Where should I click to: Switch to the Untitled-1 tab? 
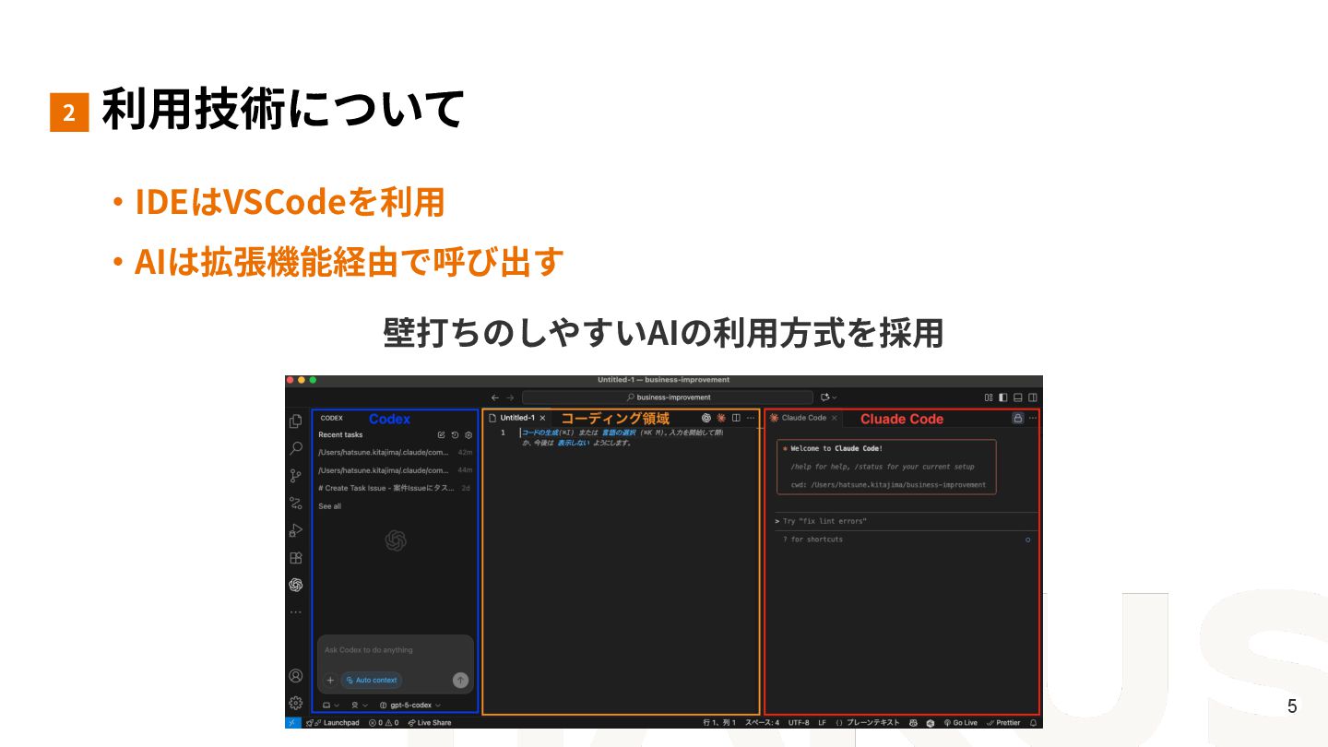pyautogui.click(x=517, y=418)
